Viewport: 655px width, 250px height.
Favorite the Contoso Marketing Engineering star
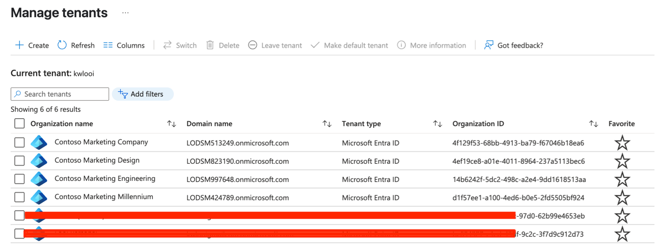622,179
